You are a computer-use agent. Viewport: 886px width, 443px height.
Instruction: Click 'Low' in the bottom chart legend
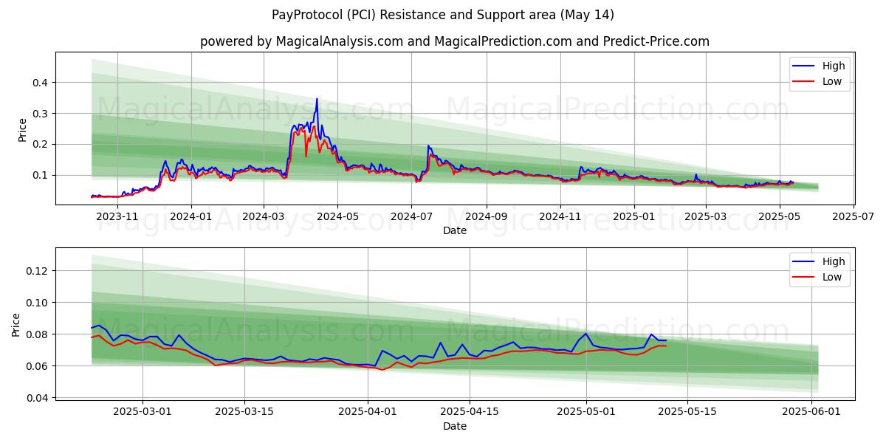[832, 277]
